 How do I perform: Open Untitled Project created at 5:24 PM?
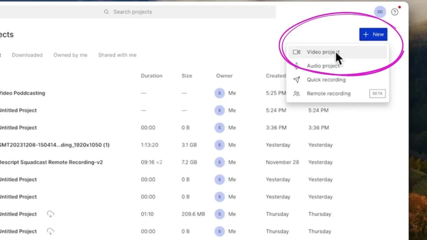pos(18,110)
